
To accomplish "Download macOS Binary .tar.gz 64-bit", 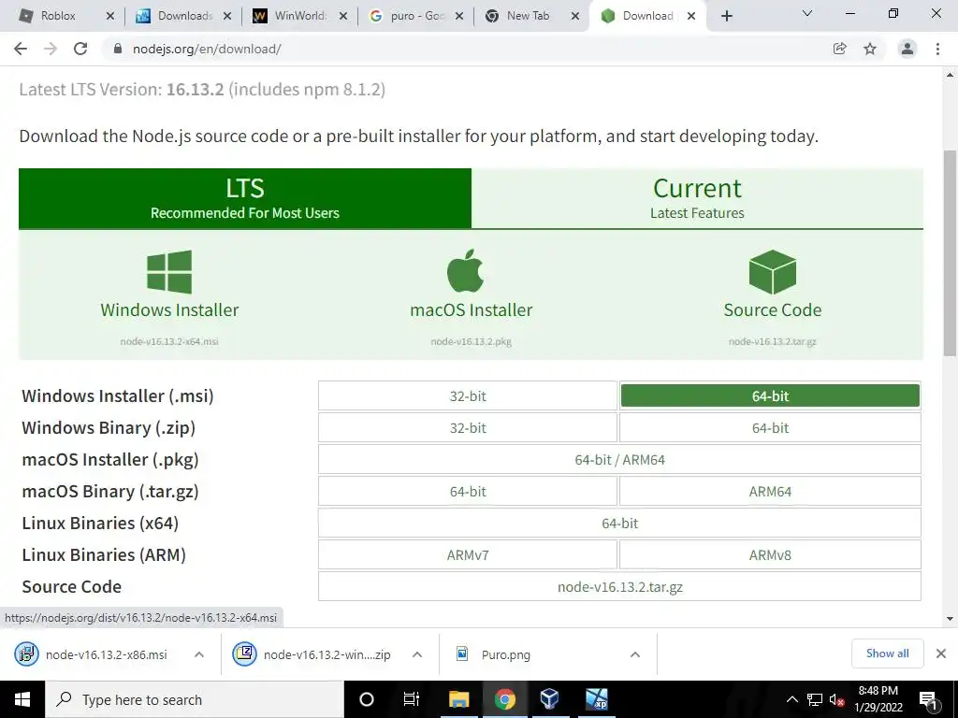I will (x=468, y=491).
